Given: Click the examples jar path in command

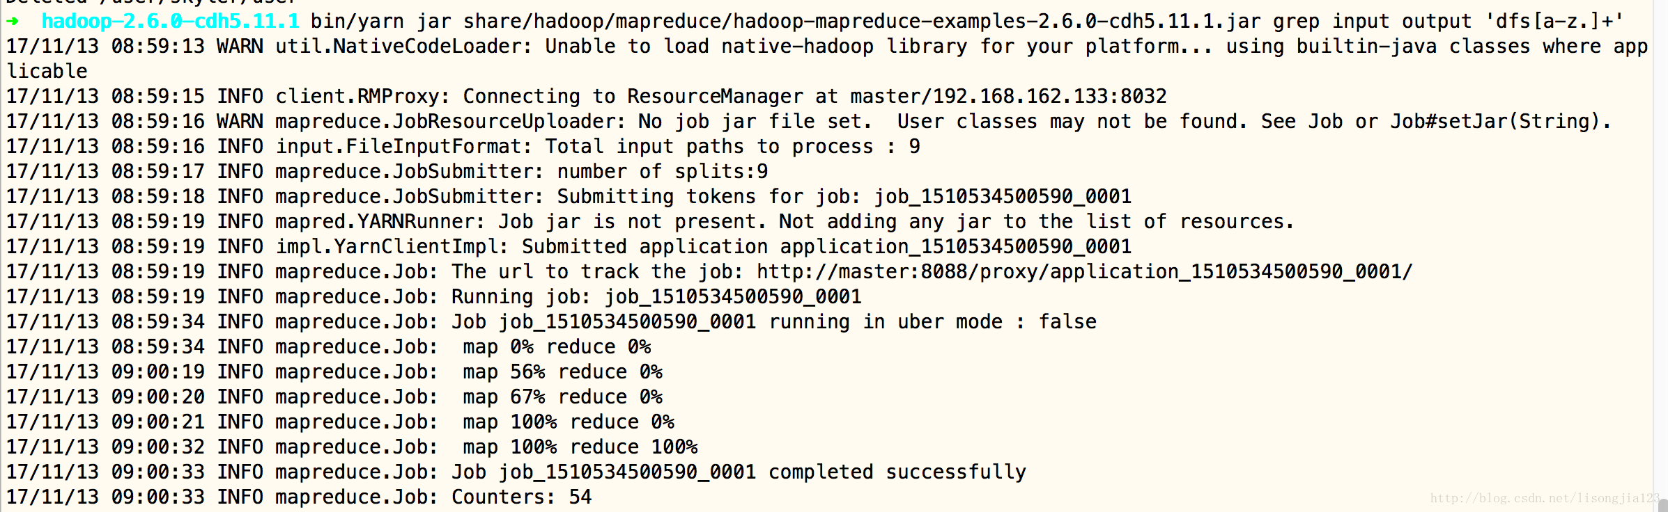Looking at the screenshot, I should click(x=862, y=22).
